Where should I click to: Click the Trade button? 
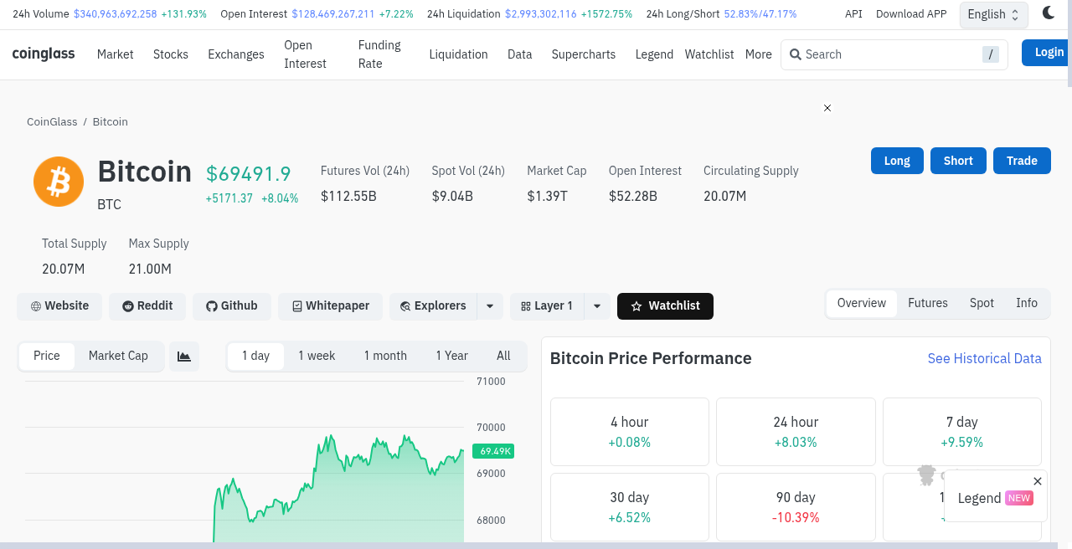[1022, 161]
